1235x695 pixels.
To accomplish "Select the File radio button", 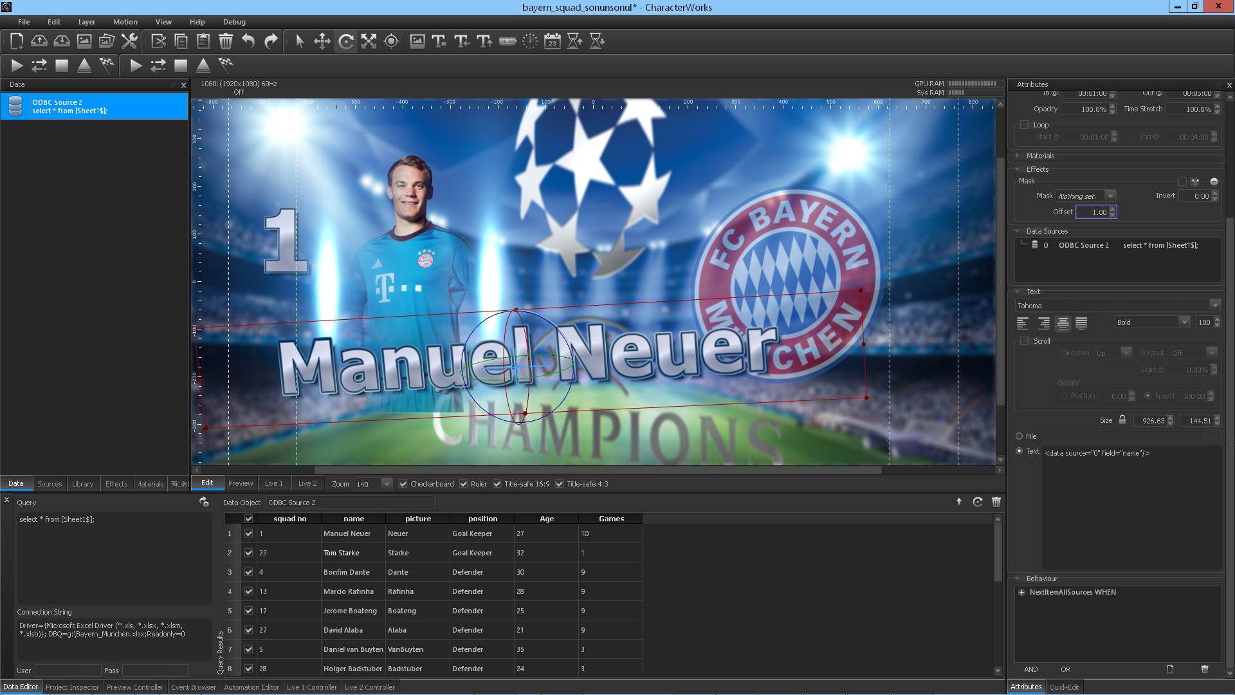I will coord(1020,436).
